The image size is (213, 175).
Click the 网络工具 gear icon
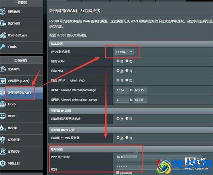[x=3, y=163]
